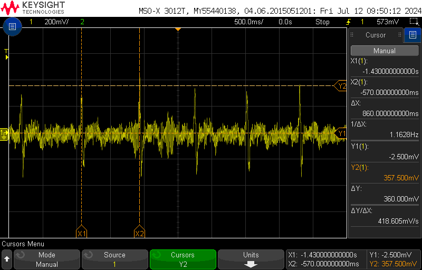Toggle channel 2 indicator on
This screenshot has width=422, height=270.
(82, 22)
